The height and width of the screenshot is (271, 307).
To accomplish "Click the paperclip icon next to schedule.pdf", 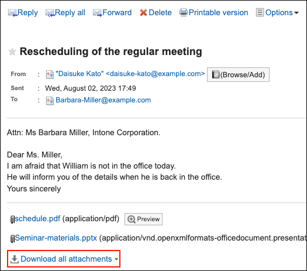I will (12, 219).
